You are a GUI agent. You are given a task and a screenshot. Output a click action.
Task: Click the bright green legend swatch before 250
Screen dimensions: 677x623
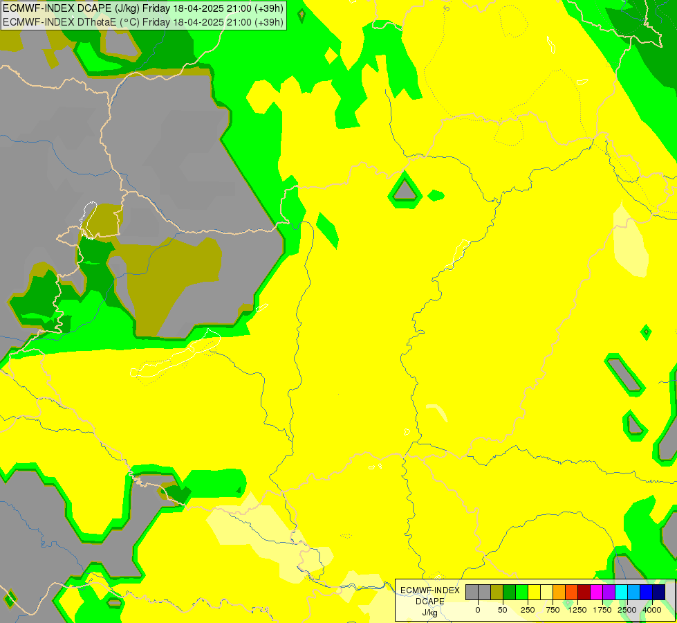[521, 593]
